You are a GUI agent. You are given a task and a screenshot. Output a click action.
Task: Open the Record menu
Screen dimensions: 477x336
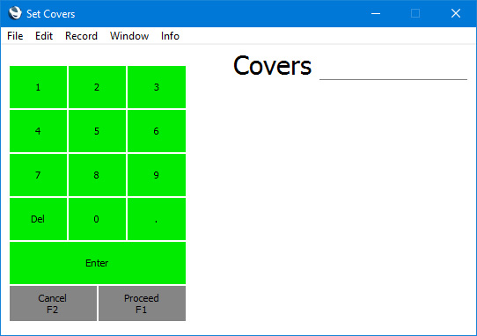[81, 36]
